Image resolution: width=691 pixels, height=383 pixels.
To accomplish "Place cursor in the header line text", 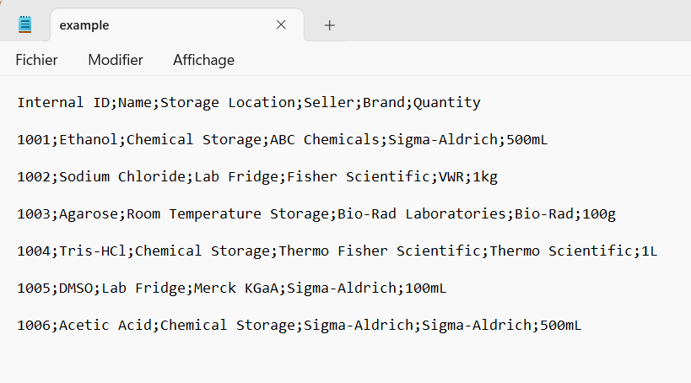I will (249, 103).
